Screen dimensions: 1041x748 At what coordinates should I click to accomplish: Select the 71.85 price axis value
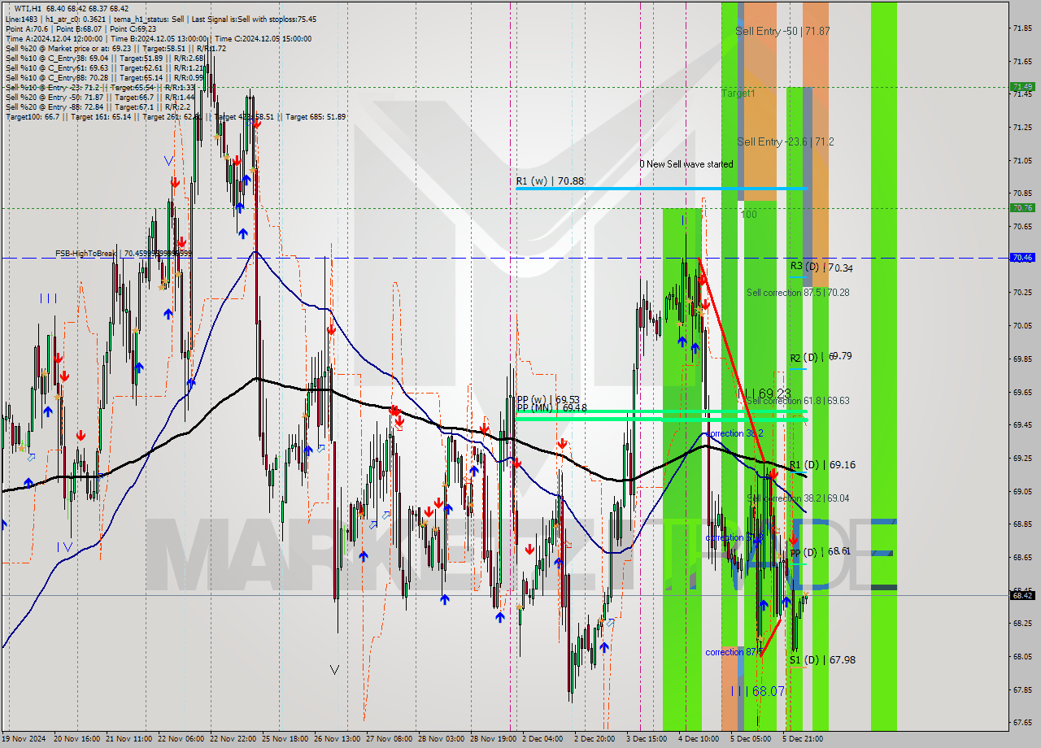[x=1022, y=28]
